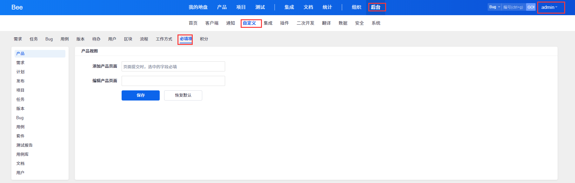Select the 后台 admin menu
This screenshot has width=575, height=183.
click(376, 7)
